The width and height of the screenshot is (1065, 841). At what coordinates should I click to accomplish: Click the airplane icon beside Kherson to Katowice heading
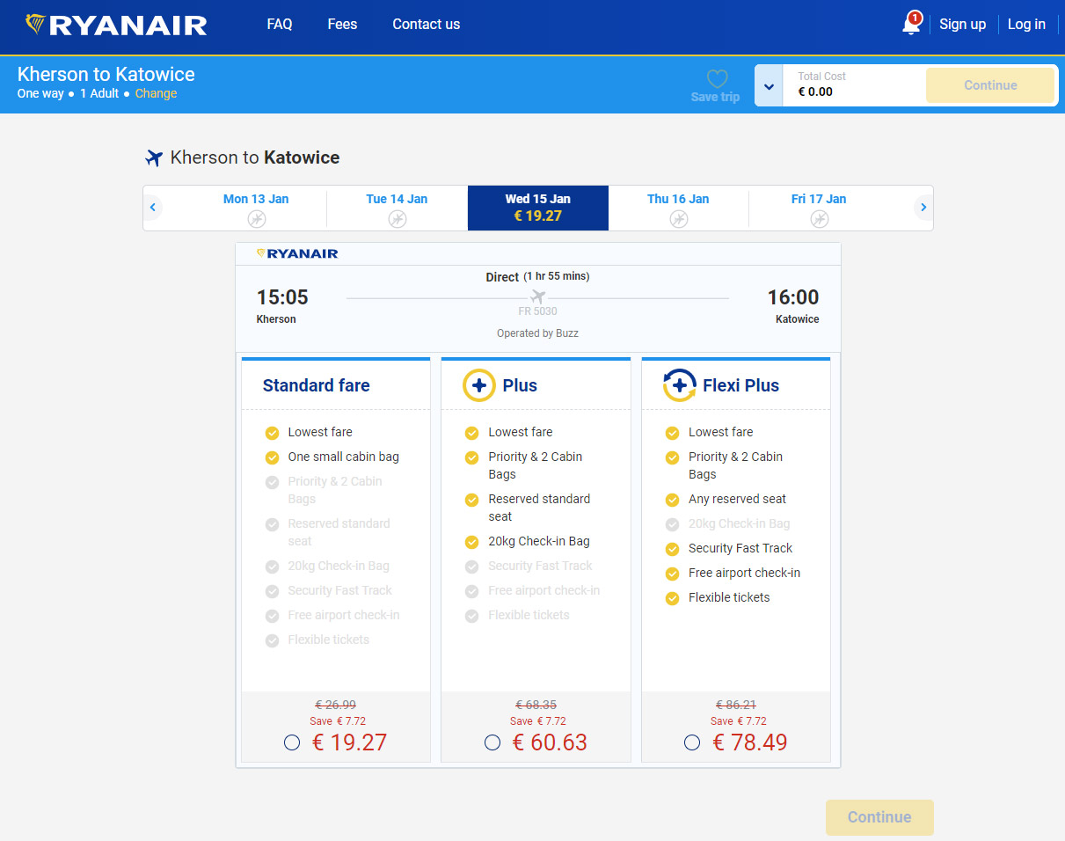pos(154,158)
